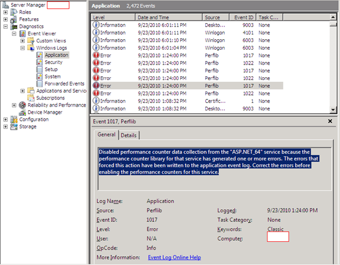Close the event preview pane

pos(330,121)
